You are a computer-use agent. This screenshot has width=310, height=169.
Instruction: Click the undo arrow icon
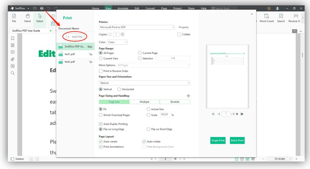(x=49, y=8)
